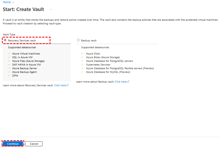This screenshot has height=147, width=221.
Task: Select the Recovery Services vault radio button
Action: (x=5, y=40)
